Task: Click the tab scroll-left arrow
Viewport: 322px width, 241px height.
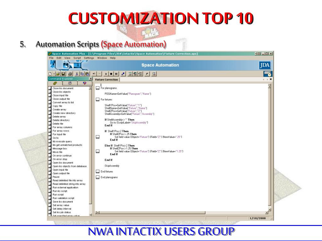Action: pyautogui.click(x=264, y=79)
